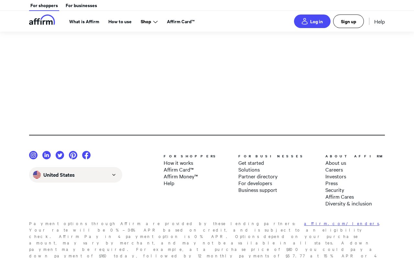Open Partner directory footer link
The image size is (414, 258).
coord(258,176)
